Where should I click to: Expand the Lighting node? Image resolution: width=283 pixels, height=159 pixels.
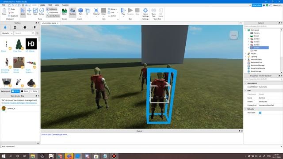245,57
